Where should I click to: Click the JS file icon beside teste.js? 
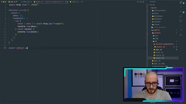(154, 55)
